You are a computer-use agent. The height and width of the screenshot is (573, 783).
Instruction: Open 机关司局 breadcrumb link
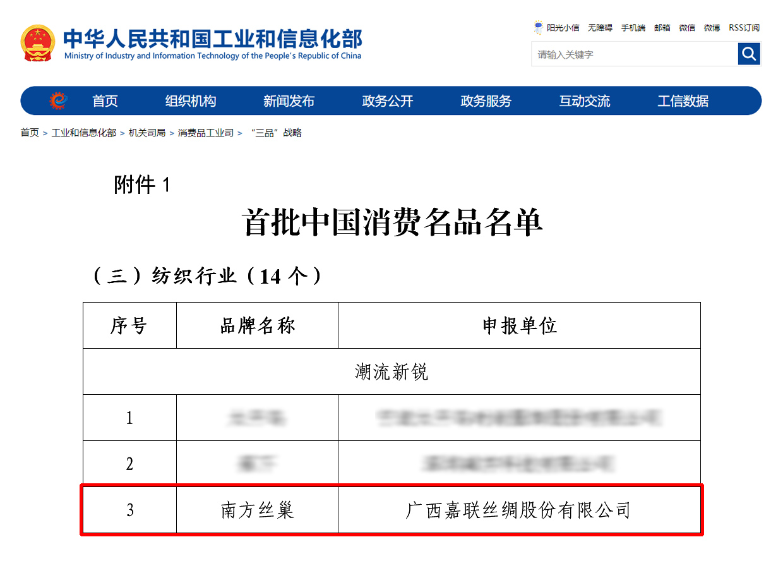(147, 133)
